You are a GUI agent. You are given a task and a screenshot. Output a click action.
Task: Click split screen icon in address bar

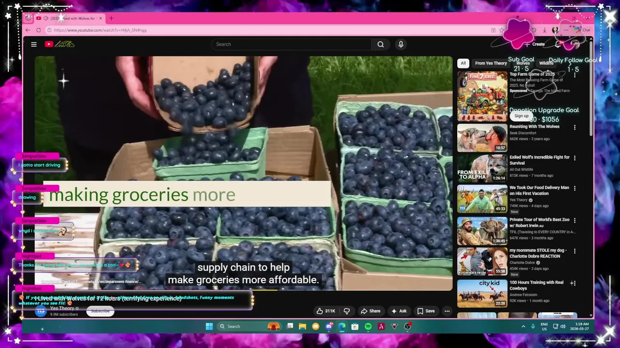pyautogui.click(x=493, y=30)
